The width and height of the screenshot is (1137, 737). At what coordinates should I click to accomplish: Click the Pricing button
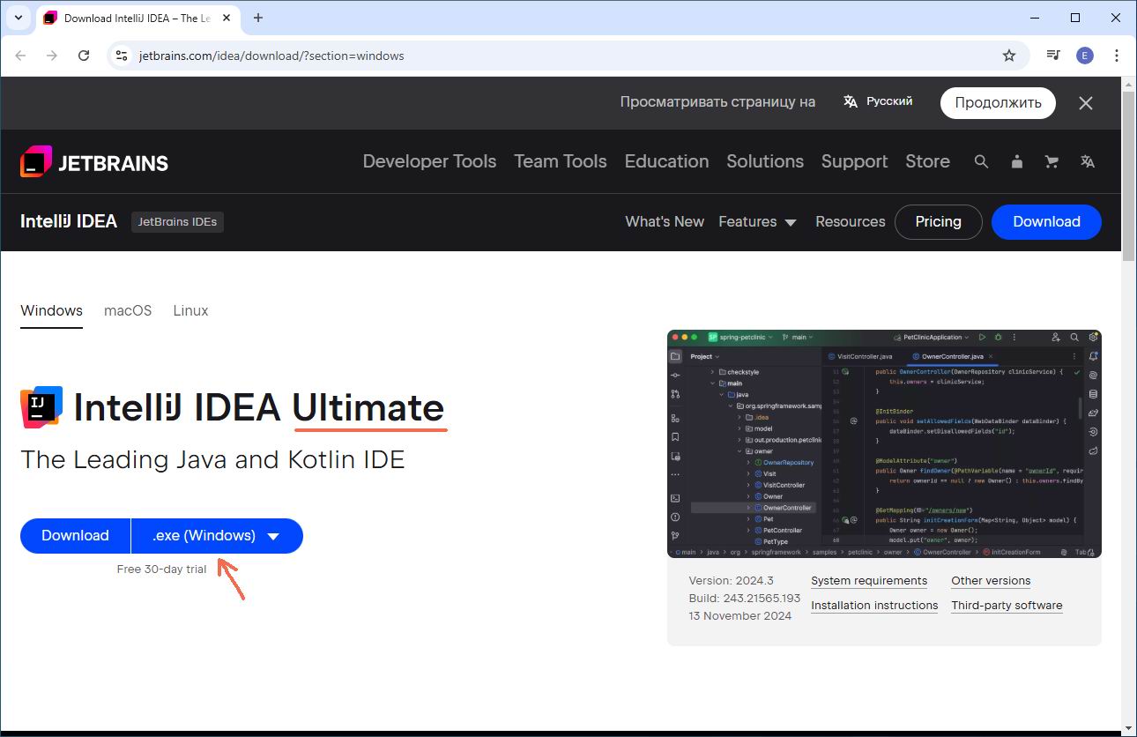(938, 222)
